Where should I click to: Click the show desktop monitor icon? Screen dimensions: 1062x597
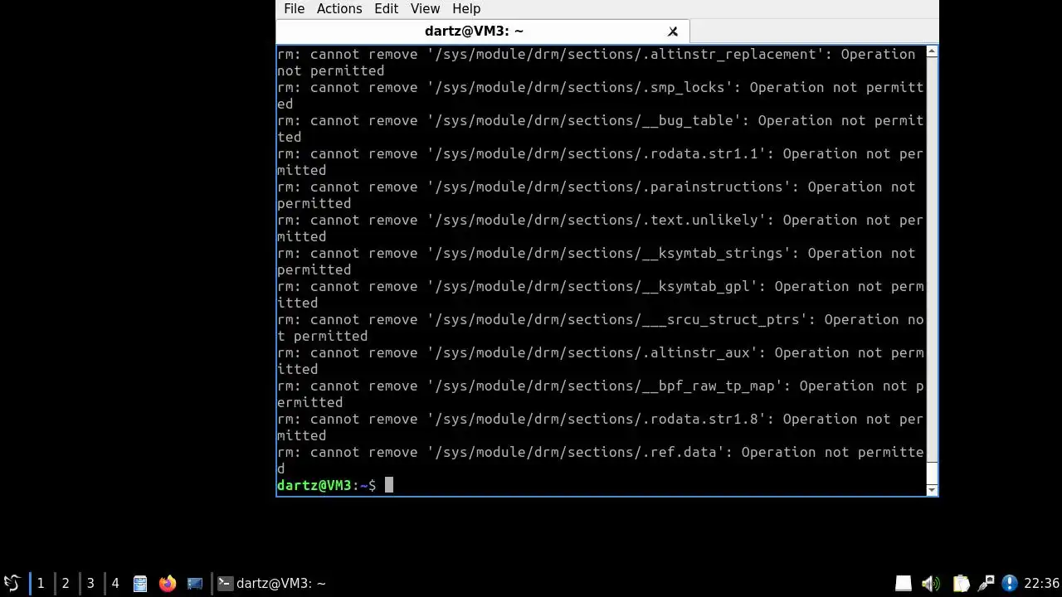[x=195, y=583]
